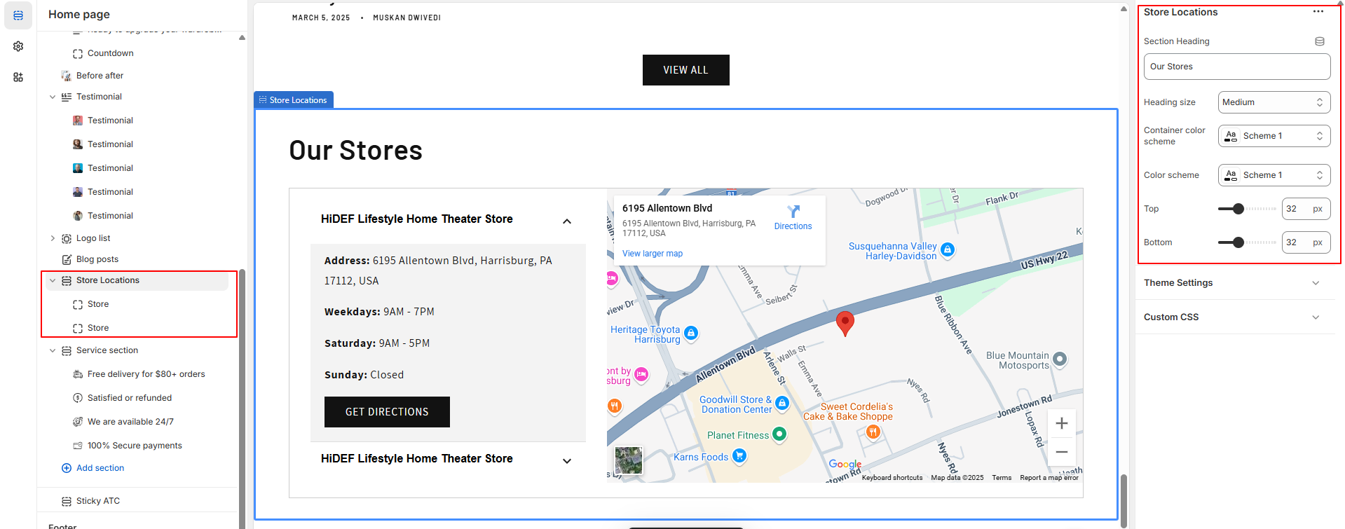Click the Before after section icon
This screenshot has width=1345, height=529.
(67, 76)
